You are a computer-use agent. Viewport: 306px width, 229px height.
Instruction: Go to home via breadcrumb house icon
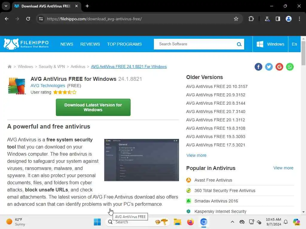pos(9,66)
